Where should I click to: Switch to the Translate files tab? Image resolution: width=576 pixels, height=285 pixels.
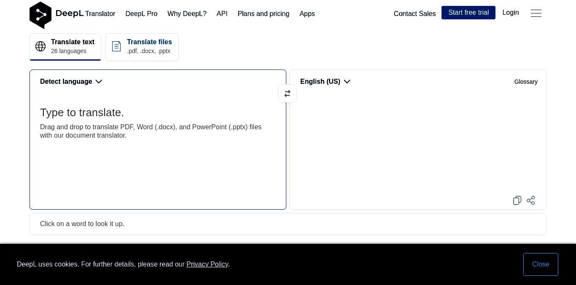142,47
